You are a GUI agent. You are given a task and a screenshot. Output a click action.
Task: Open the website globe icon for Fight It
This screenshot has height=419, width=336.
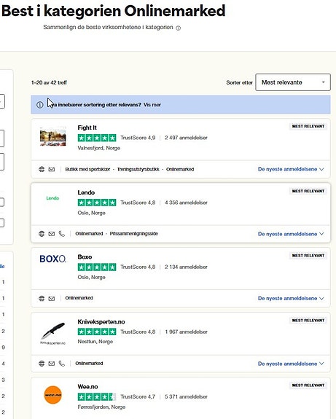tap(42, 169)
